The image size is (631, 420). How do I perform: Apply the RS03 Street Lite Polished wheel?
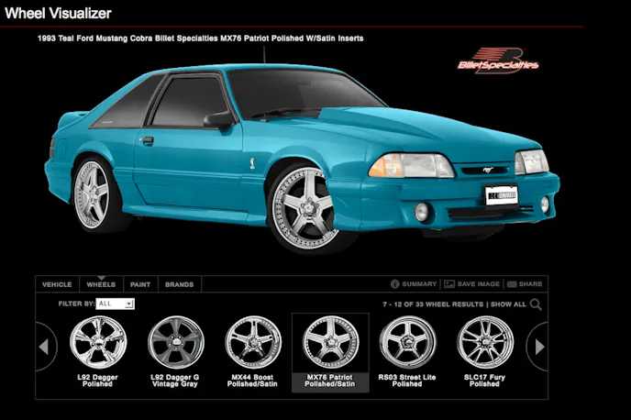[x=407, y=341]
